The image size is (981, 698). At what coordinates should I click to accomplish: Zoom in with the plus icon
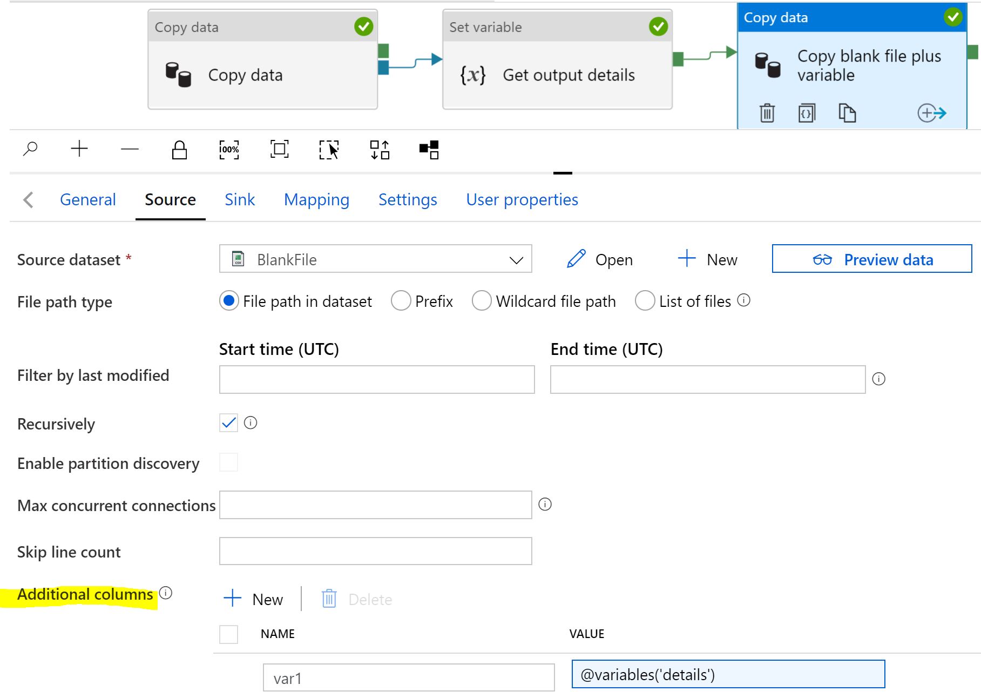tap(79, 149)
